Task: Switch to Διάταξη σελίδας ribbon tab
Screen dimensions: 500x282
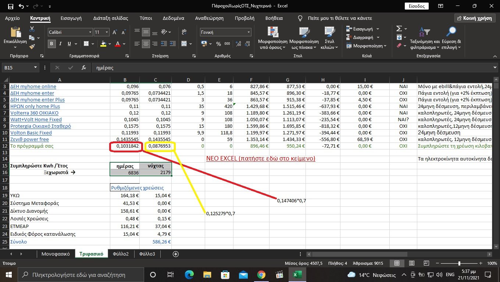Action: click(x=111, y=18)
